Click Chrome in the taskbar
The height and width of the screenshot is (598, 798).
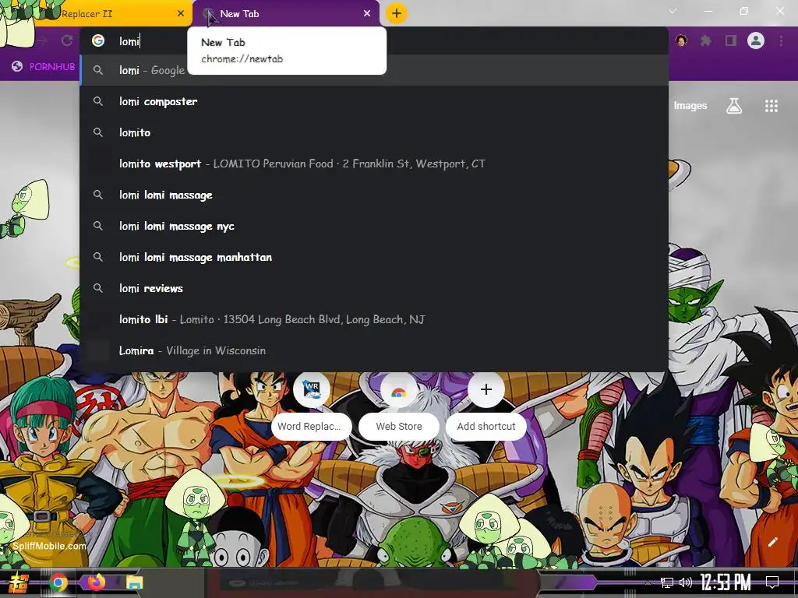[58, 582]
